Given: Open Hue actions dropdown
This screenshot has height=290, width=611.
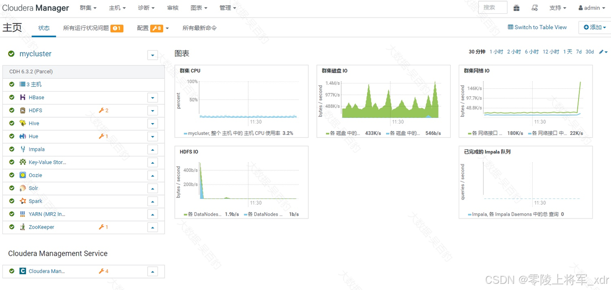Looking at the screenshot, I should (153, 136).
